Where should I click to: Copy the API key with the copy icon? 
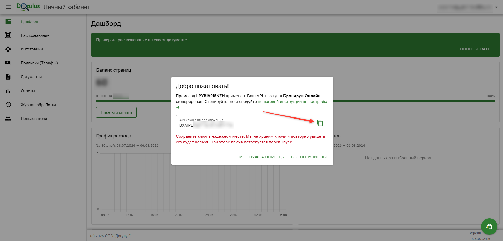[320, 123]
